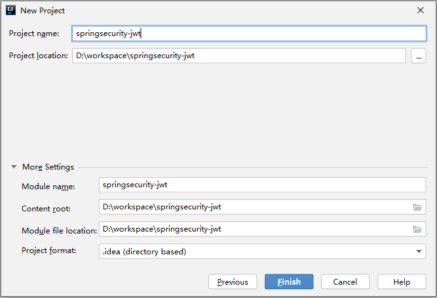Click the Finish button

289,282
